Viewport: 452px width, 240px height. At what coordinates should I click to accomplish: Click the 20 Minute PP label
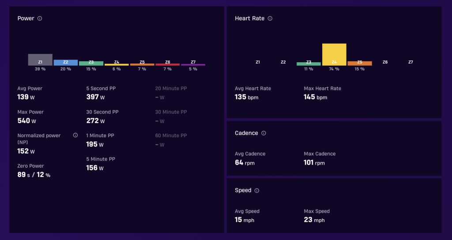click(171, 88)
